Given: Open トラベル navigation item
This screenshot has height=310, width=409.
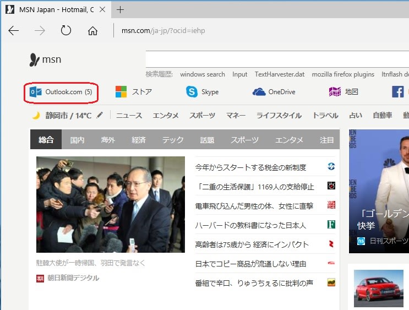Looking at the screenshot, I should point(325,115).
